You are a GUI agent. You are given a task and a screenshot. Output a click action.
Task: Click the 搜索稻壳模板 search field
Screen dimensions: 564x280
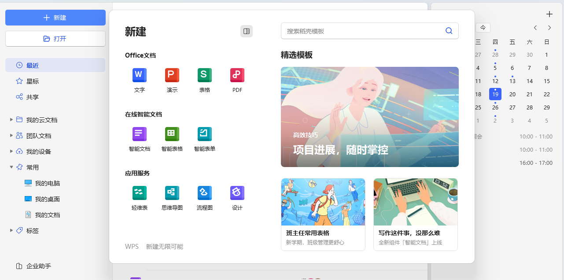tap(363, 31)
